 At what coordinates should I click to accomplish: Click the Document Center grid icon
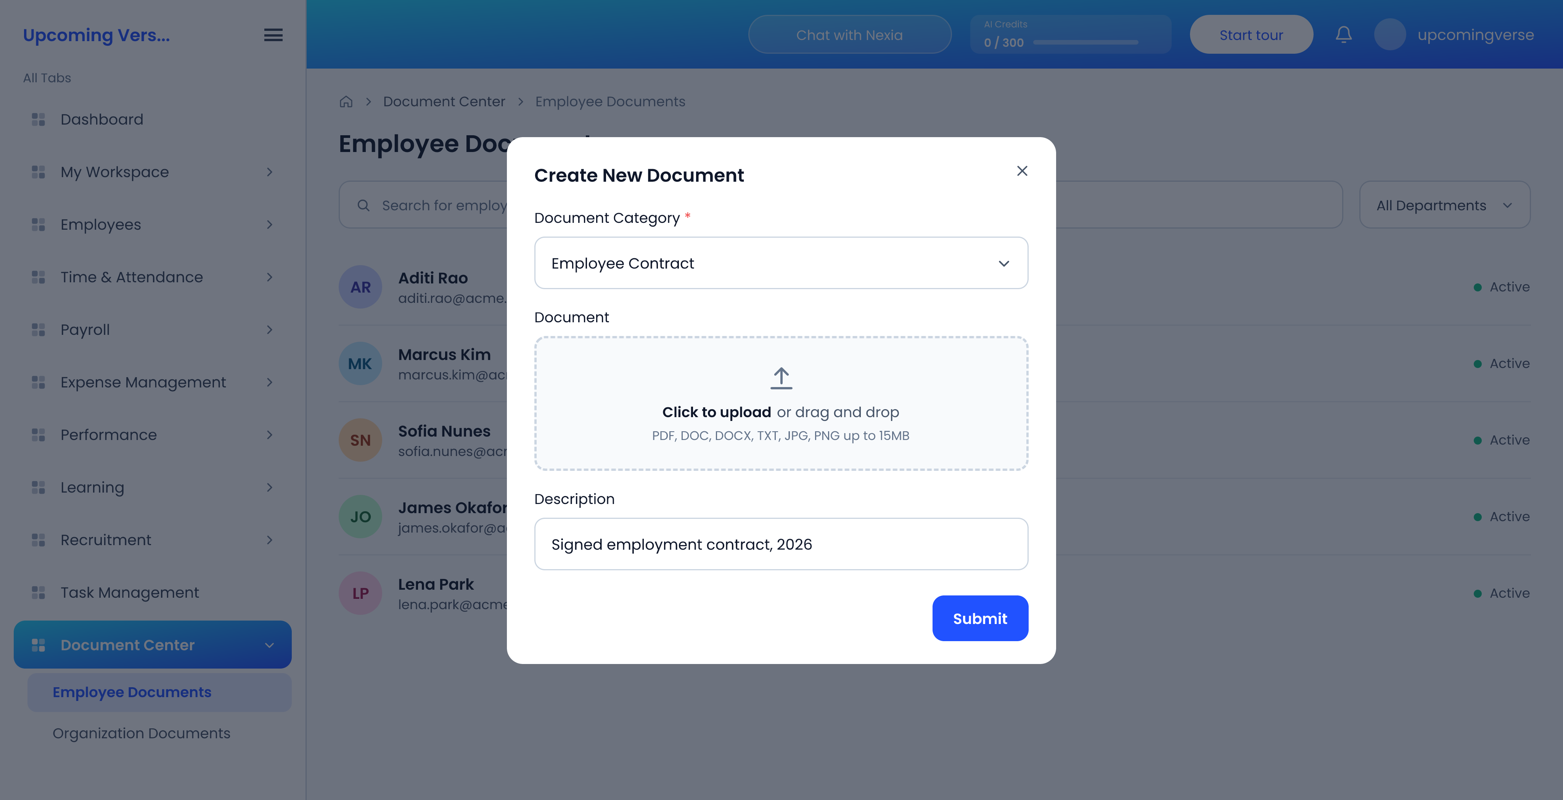coord(38,645)
